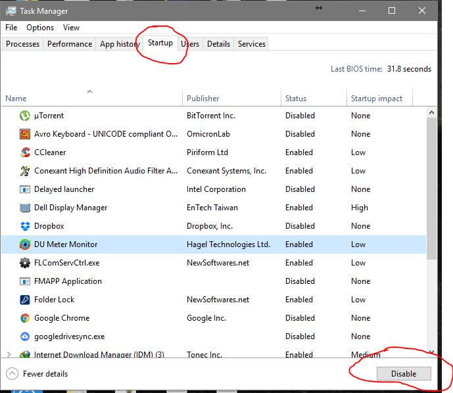Screen dimensions: 453x393
Task: Select the Startup tab
Action: (x=160, y=43)
